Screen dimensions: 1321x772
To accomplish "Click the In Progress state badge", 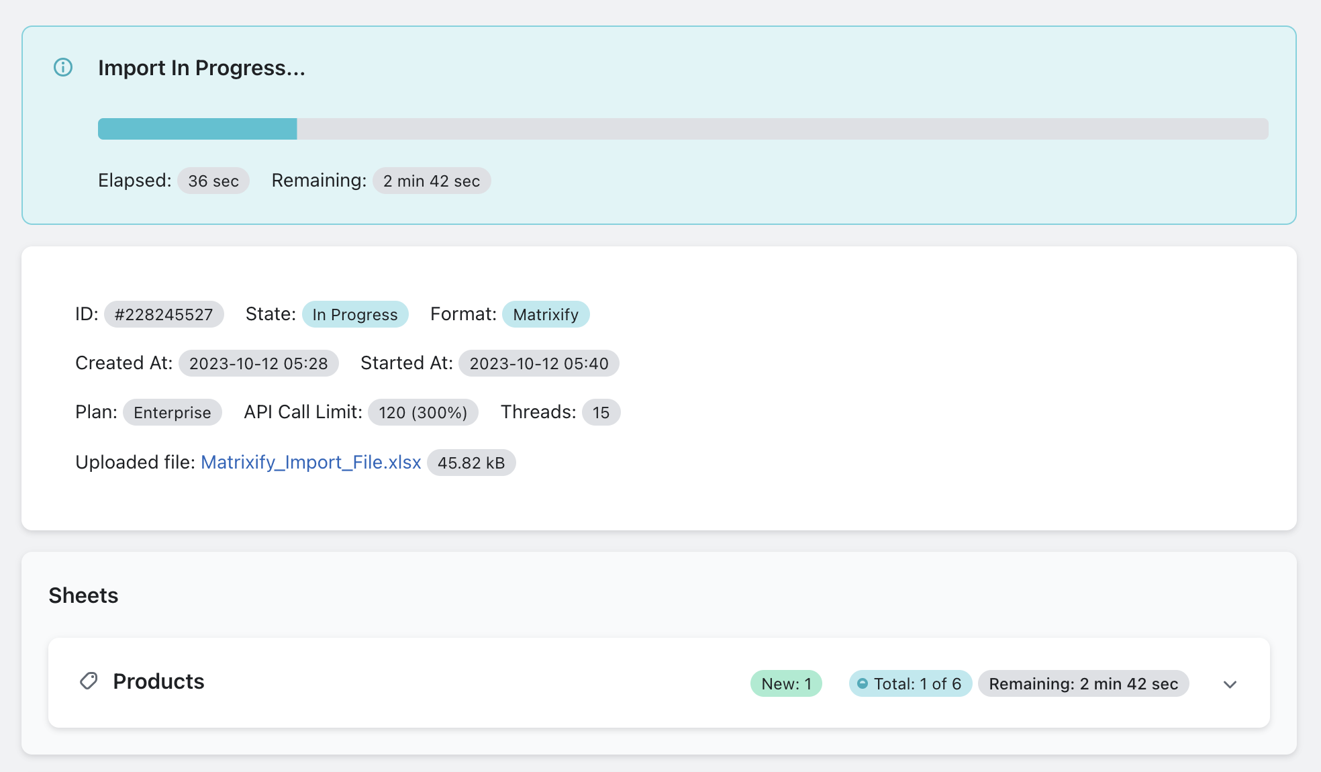I will [x=355, y=314].
